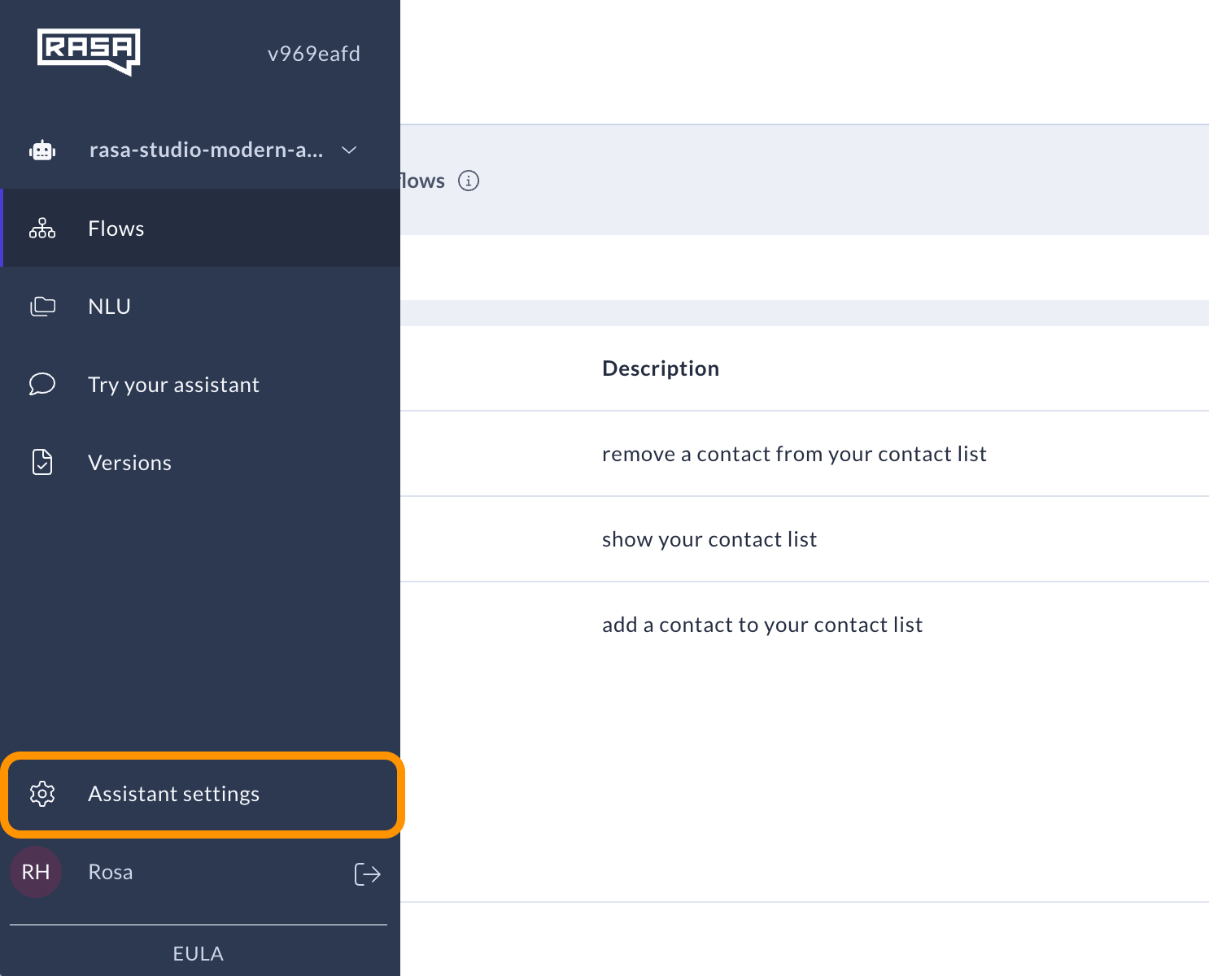Click the robot assistant icon

point(42,150)
